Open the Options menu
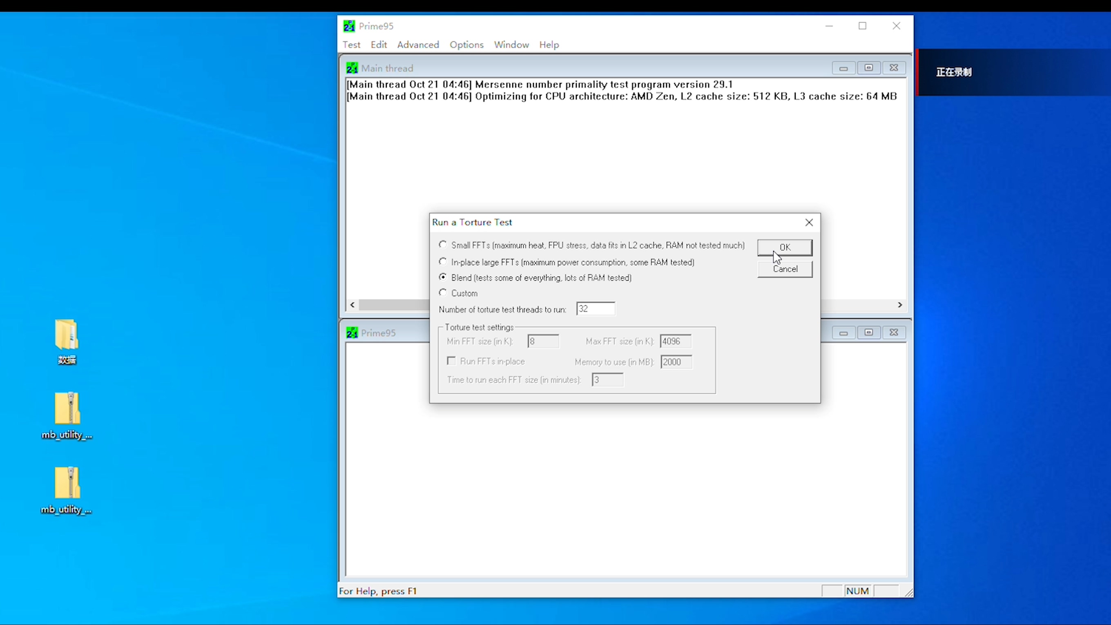This screenshot has height=625, width=1111. click(466, 45)
